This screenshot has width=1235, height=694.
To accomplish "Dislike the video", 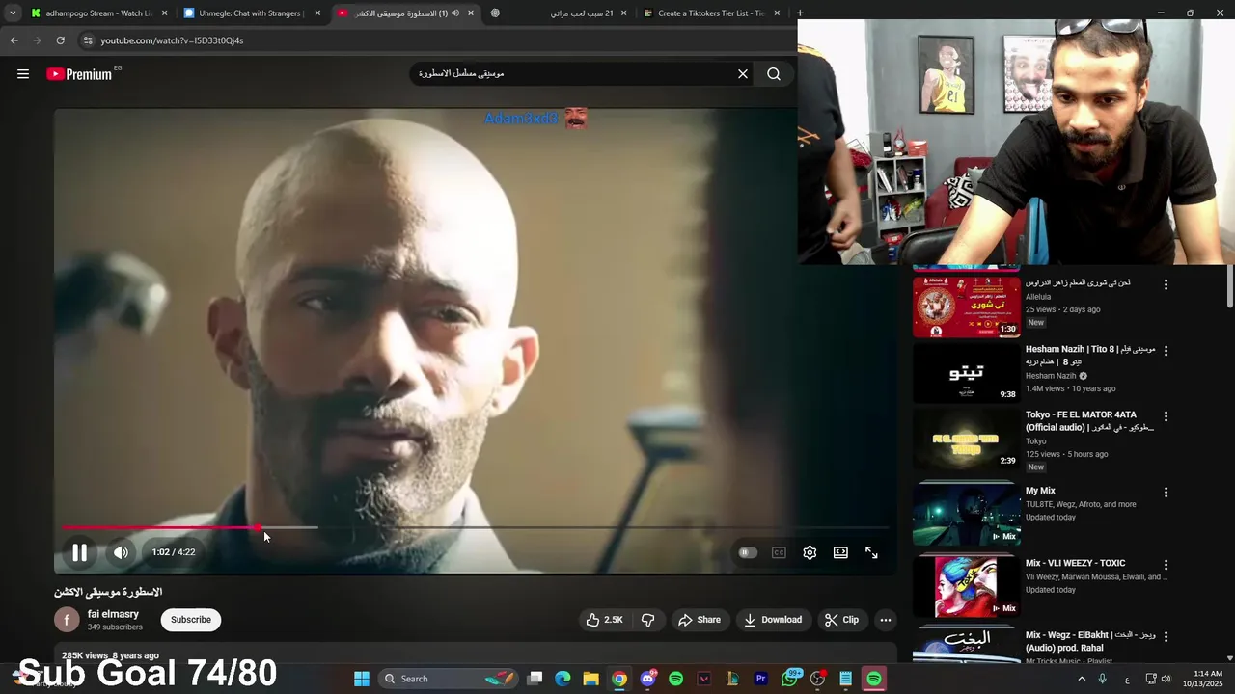I will [648, 620].
